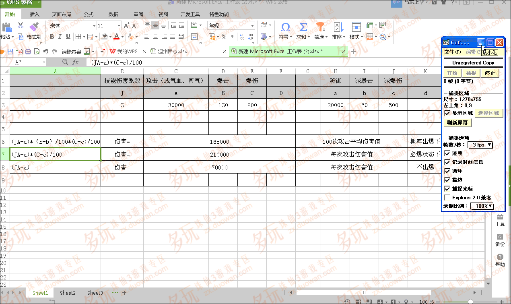511x304 pixels.
Task: Expand the font color dropdown arrow
Action: (x=123, y=37)
